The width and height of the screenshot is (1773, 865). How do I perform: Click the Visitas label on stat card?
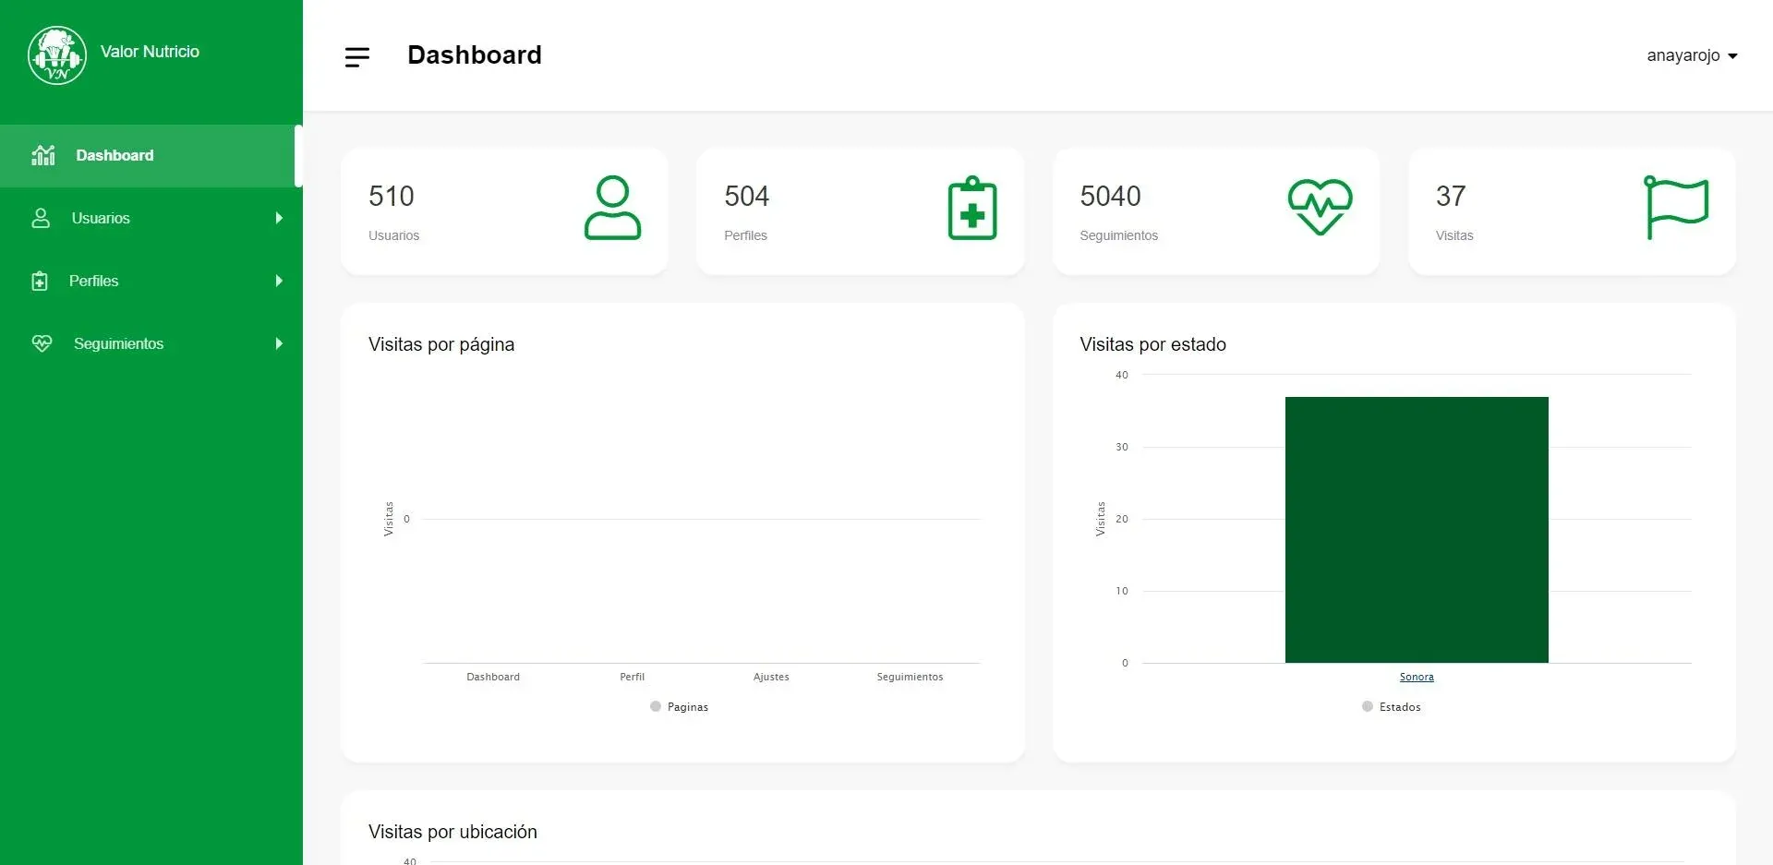1454,235
